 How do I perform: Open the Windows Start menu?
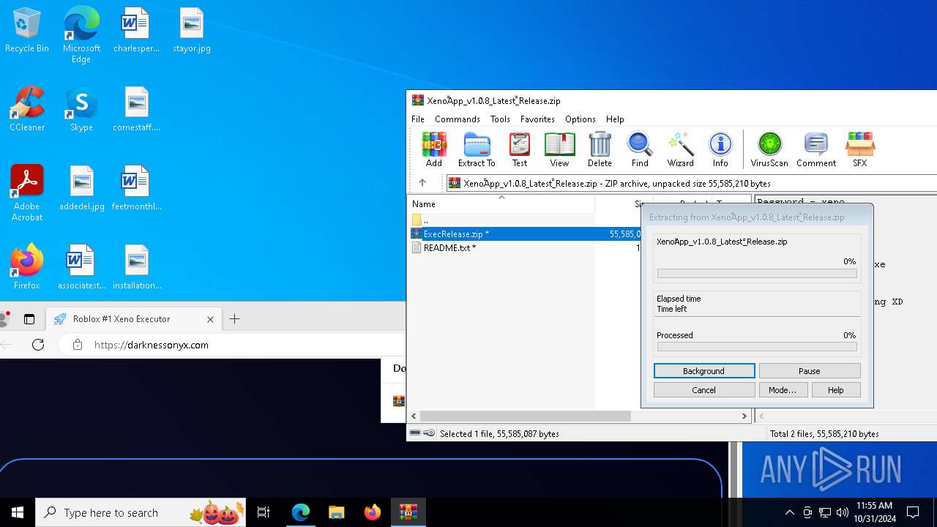(x=18, y=512)
